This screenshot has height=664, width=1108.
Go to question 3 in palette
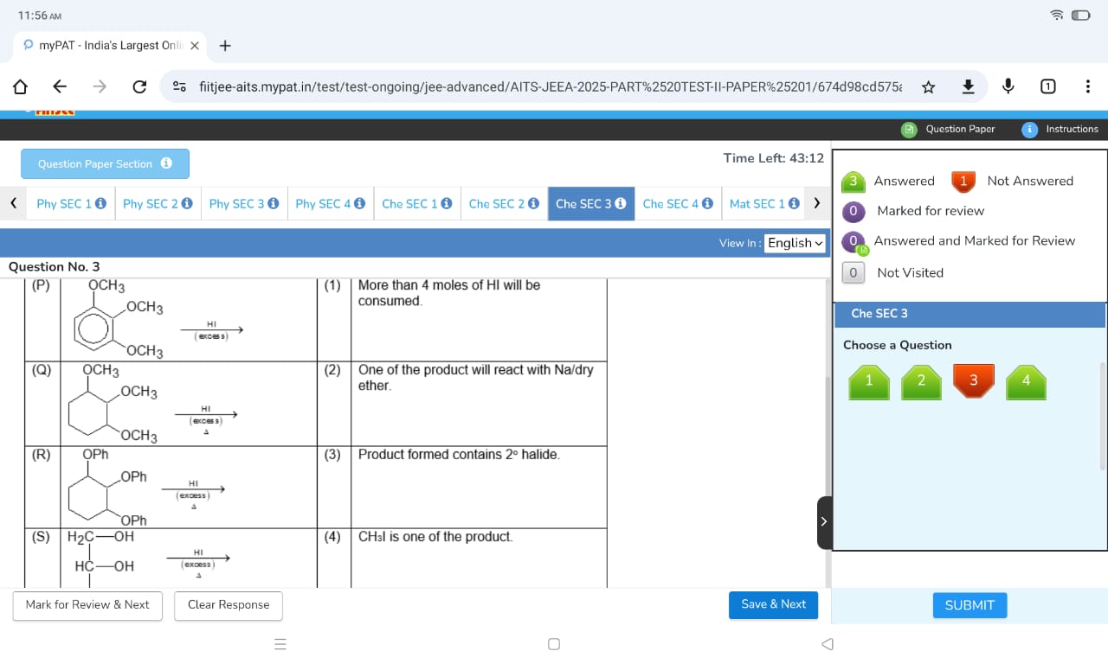[x=973, y=381]
